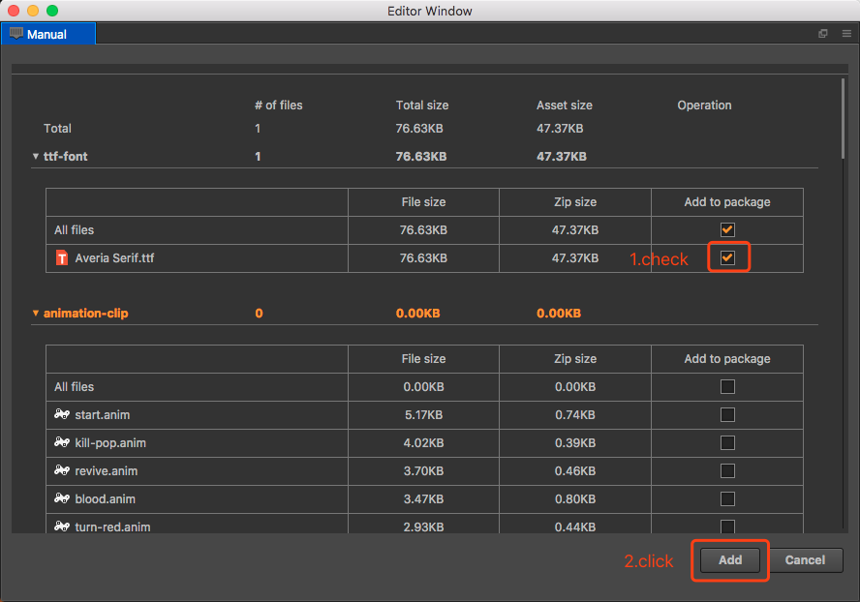Click the '# of files' column header

pos(279,105)
